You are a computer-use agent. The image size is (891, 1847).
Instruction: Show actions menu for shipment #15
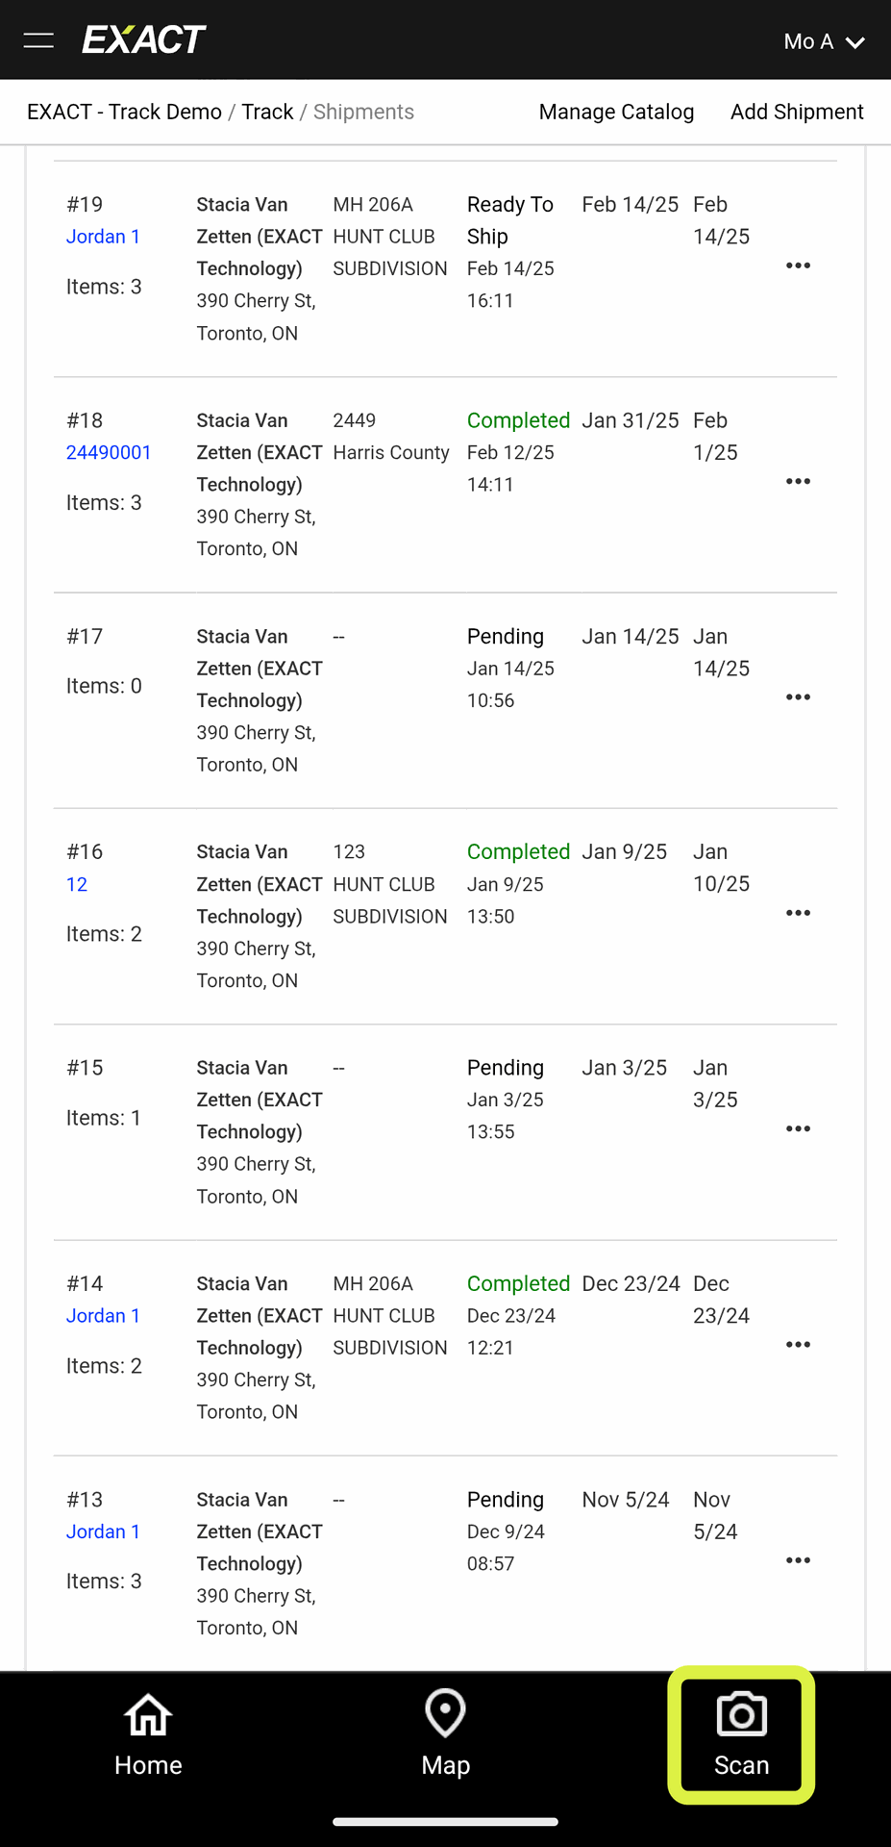pyautogui.click(x=798, y=1128)
